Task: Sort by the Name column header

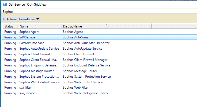Action: click(x=39, y=26)
